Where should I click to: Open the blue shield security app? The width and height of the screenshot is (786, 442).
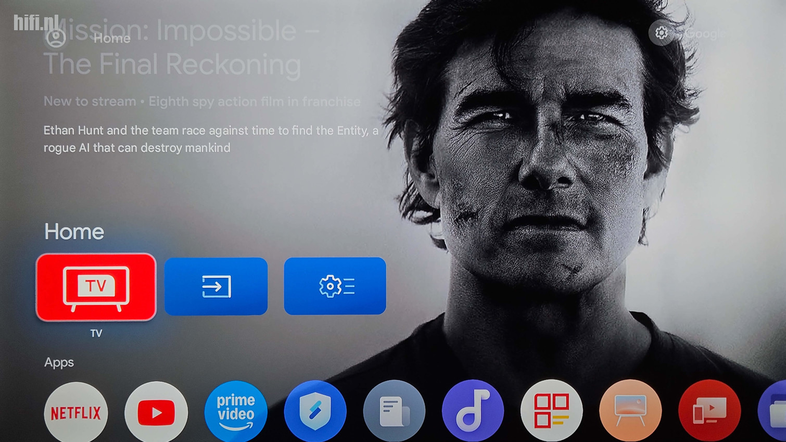tap(315, 411)
